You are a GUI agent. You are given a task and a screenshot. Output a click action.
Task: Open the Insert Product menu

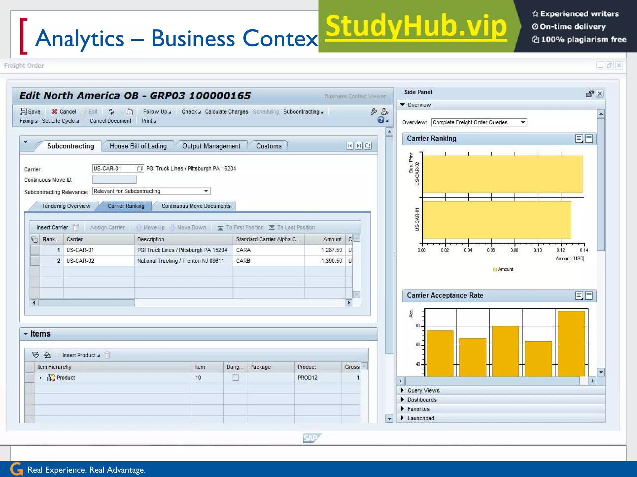pyautogui.click(x=81, y=355)
